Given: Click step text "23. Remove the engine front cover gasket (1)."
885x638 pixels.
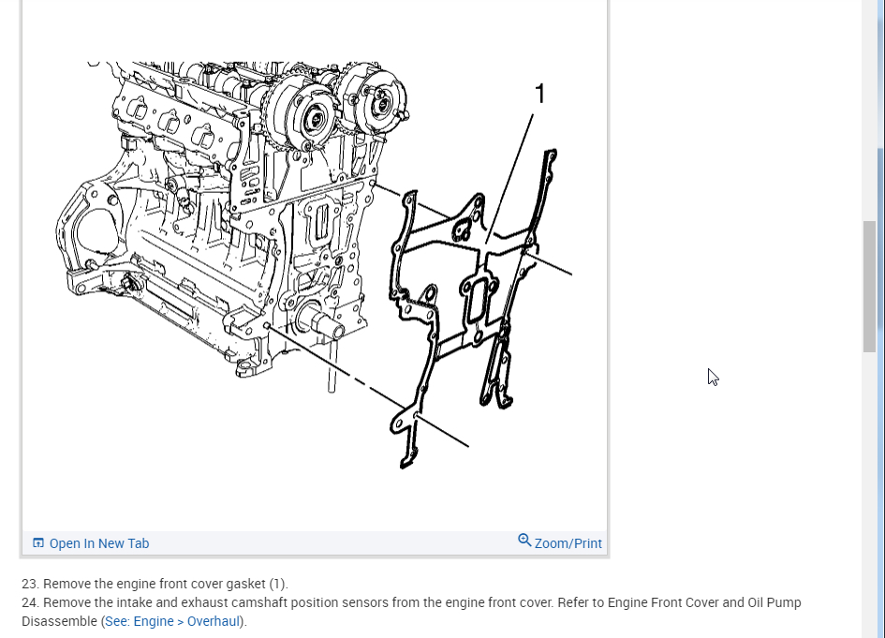Looking at the screenshot, I should [x=155, y=584].
